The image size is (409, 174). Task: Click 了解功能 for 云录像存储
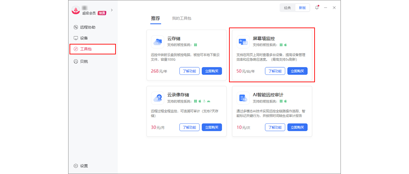click(189, 127)
